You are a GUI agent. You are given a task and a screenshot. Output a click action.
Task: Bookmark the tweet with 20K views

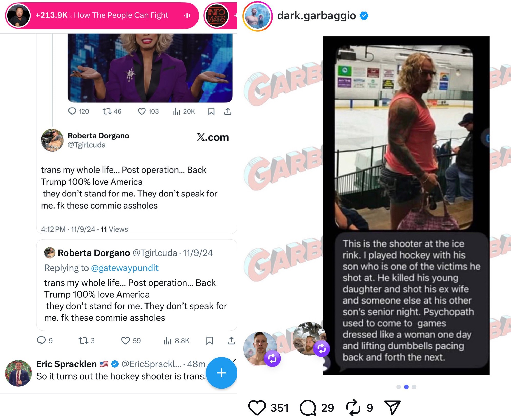(211, 111)
